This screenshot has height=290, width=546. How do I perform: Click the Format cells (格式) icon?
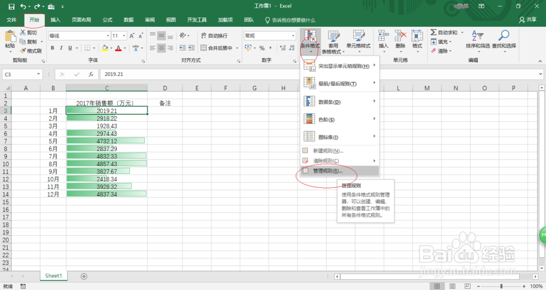[x=417, y=36]
